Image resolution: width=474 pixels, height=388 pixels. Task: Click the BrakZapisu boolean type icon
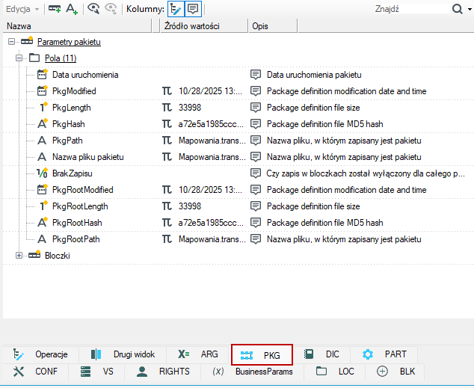43,173
